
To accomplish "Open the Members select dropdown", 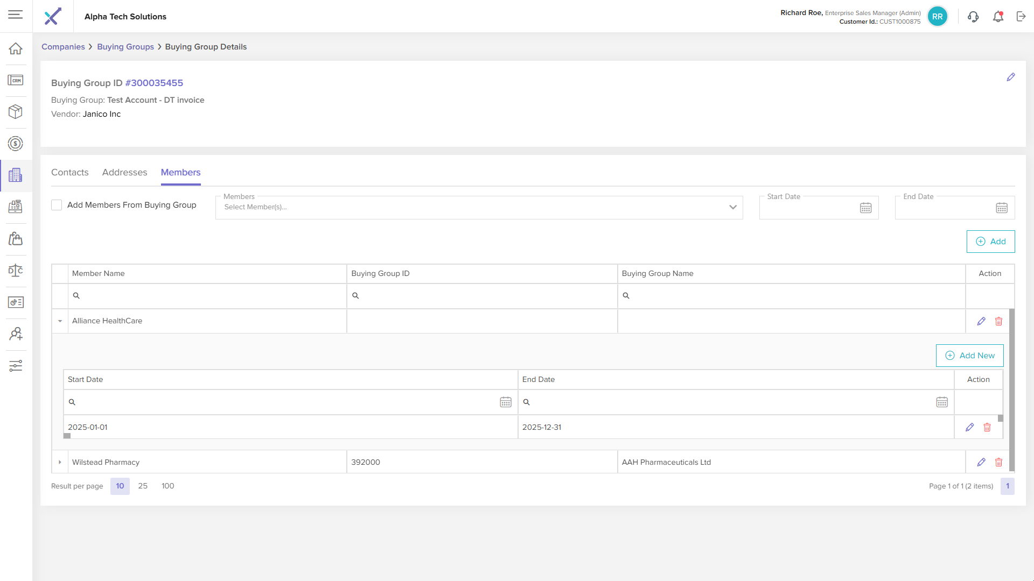I will pos(479,208).
